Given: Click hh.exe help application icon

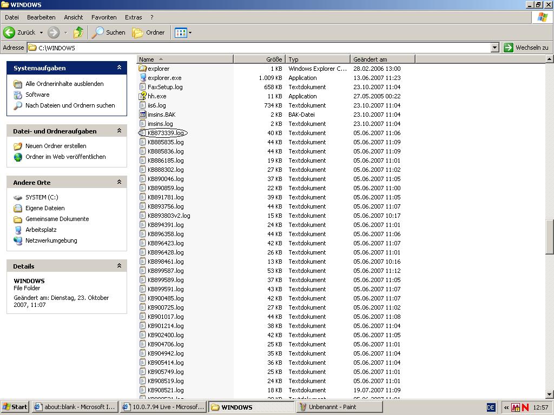Looking at the screenshot, I should [x=143, y=96].
